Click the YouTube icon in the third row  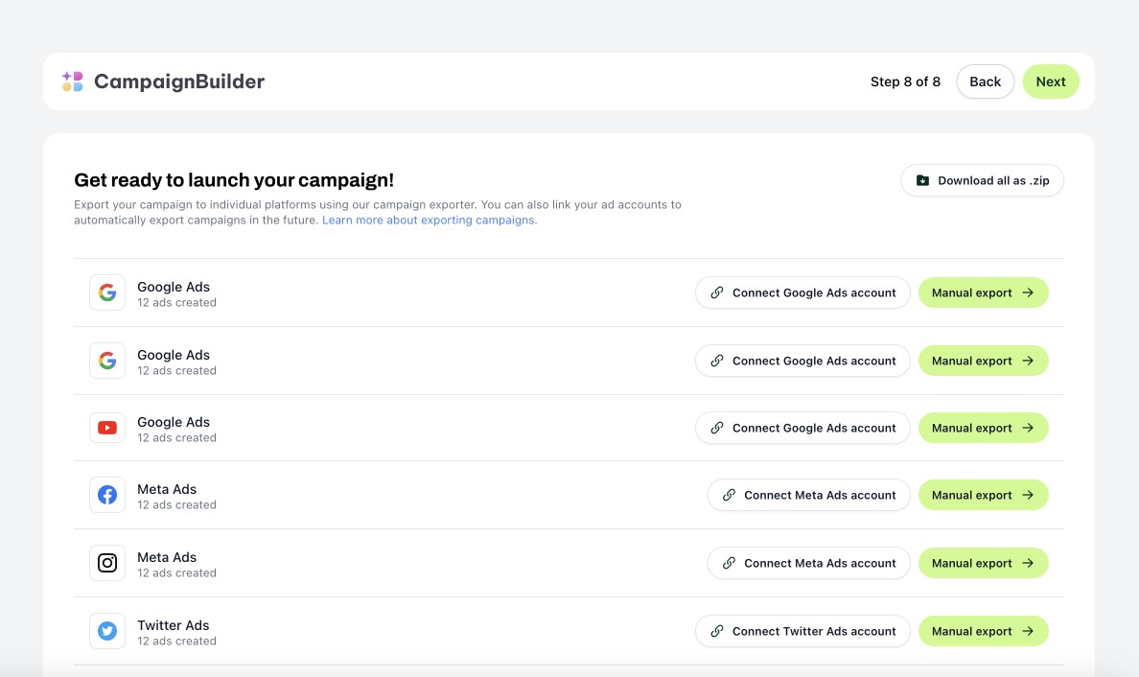pyautogui.click(x=106, y=428)
